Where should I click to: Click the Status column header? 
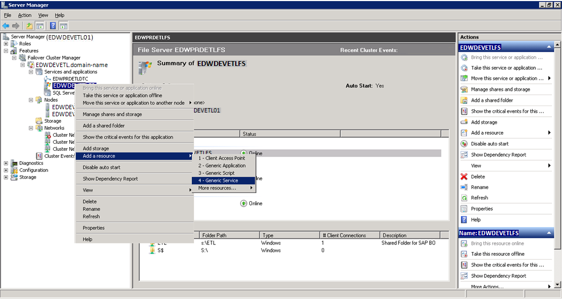[x=289, y=134]
